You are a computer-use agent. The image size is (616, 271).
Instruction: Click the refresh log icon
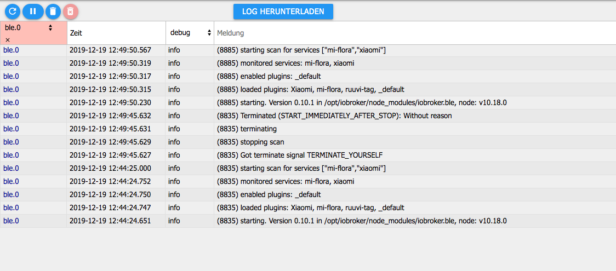coord(12,11)
